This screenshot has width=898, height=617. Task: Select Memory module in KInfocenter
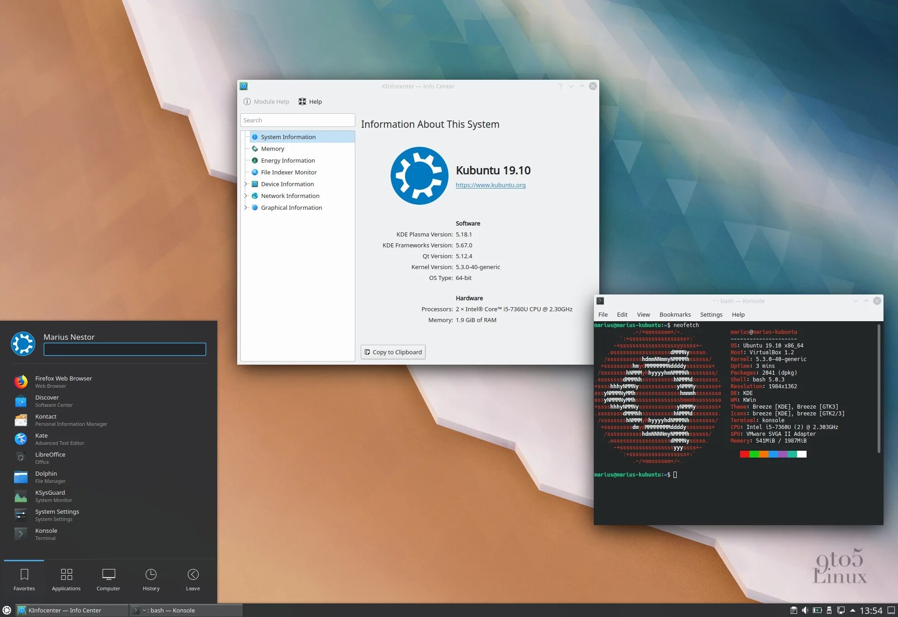point(302,149)
